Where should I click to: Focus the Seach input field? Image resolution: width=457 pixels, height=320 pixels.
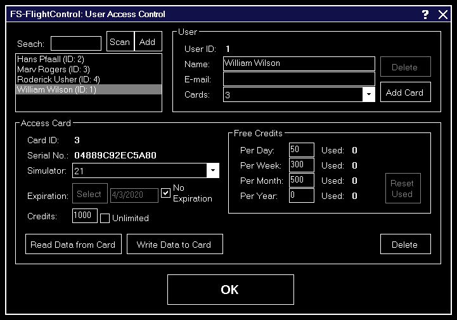point(76,44)
